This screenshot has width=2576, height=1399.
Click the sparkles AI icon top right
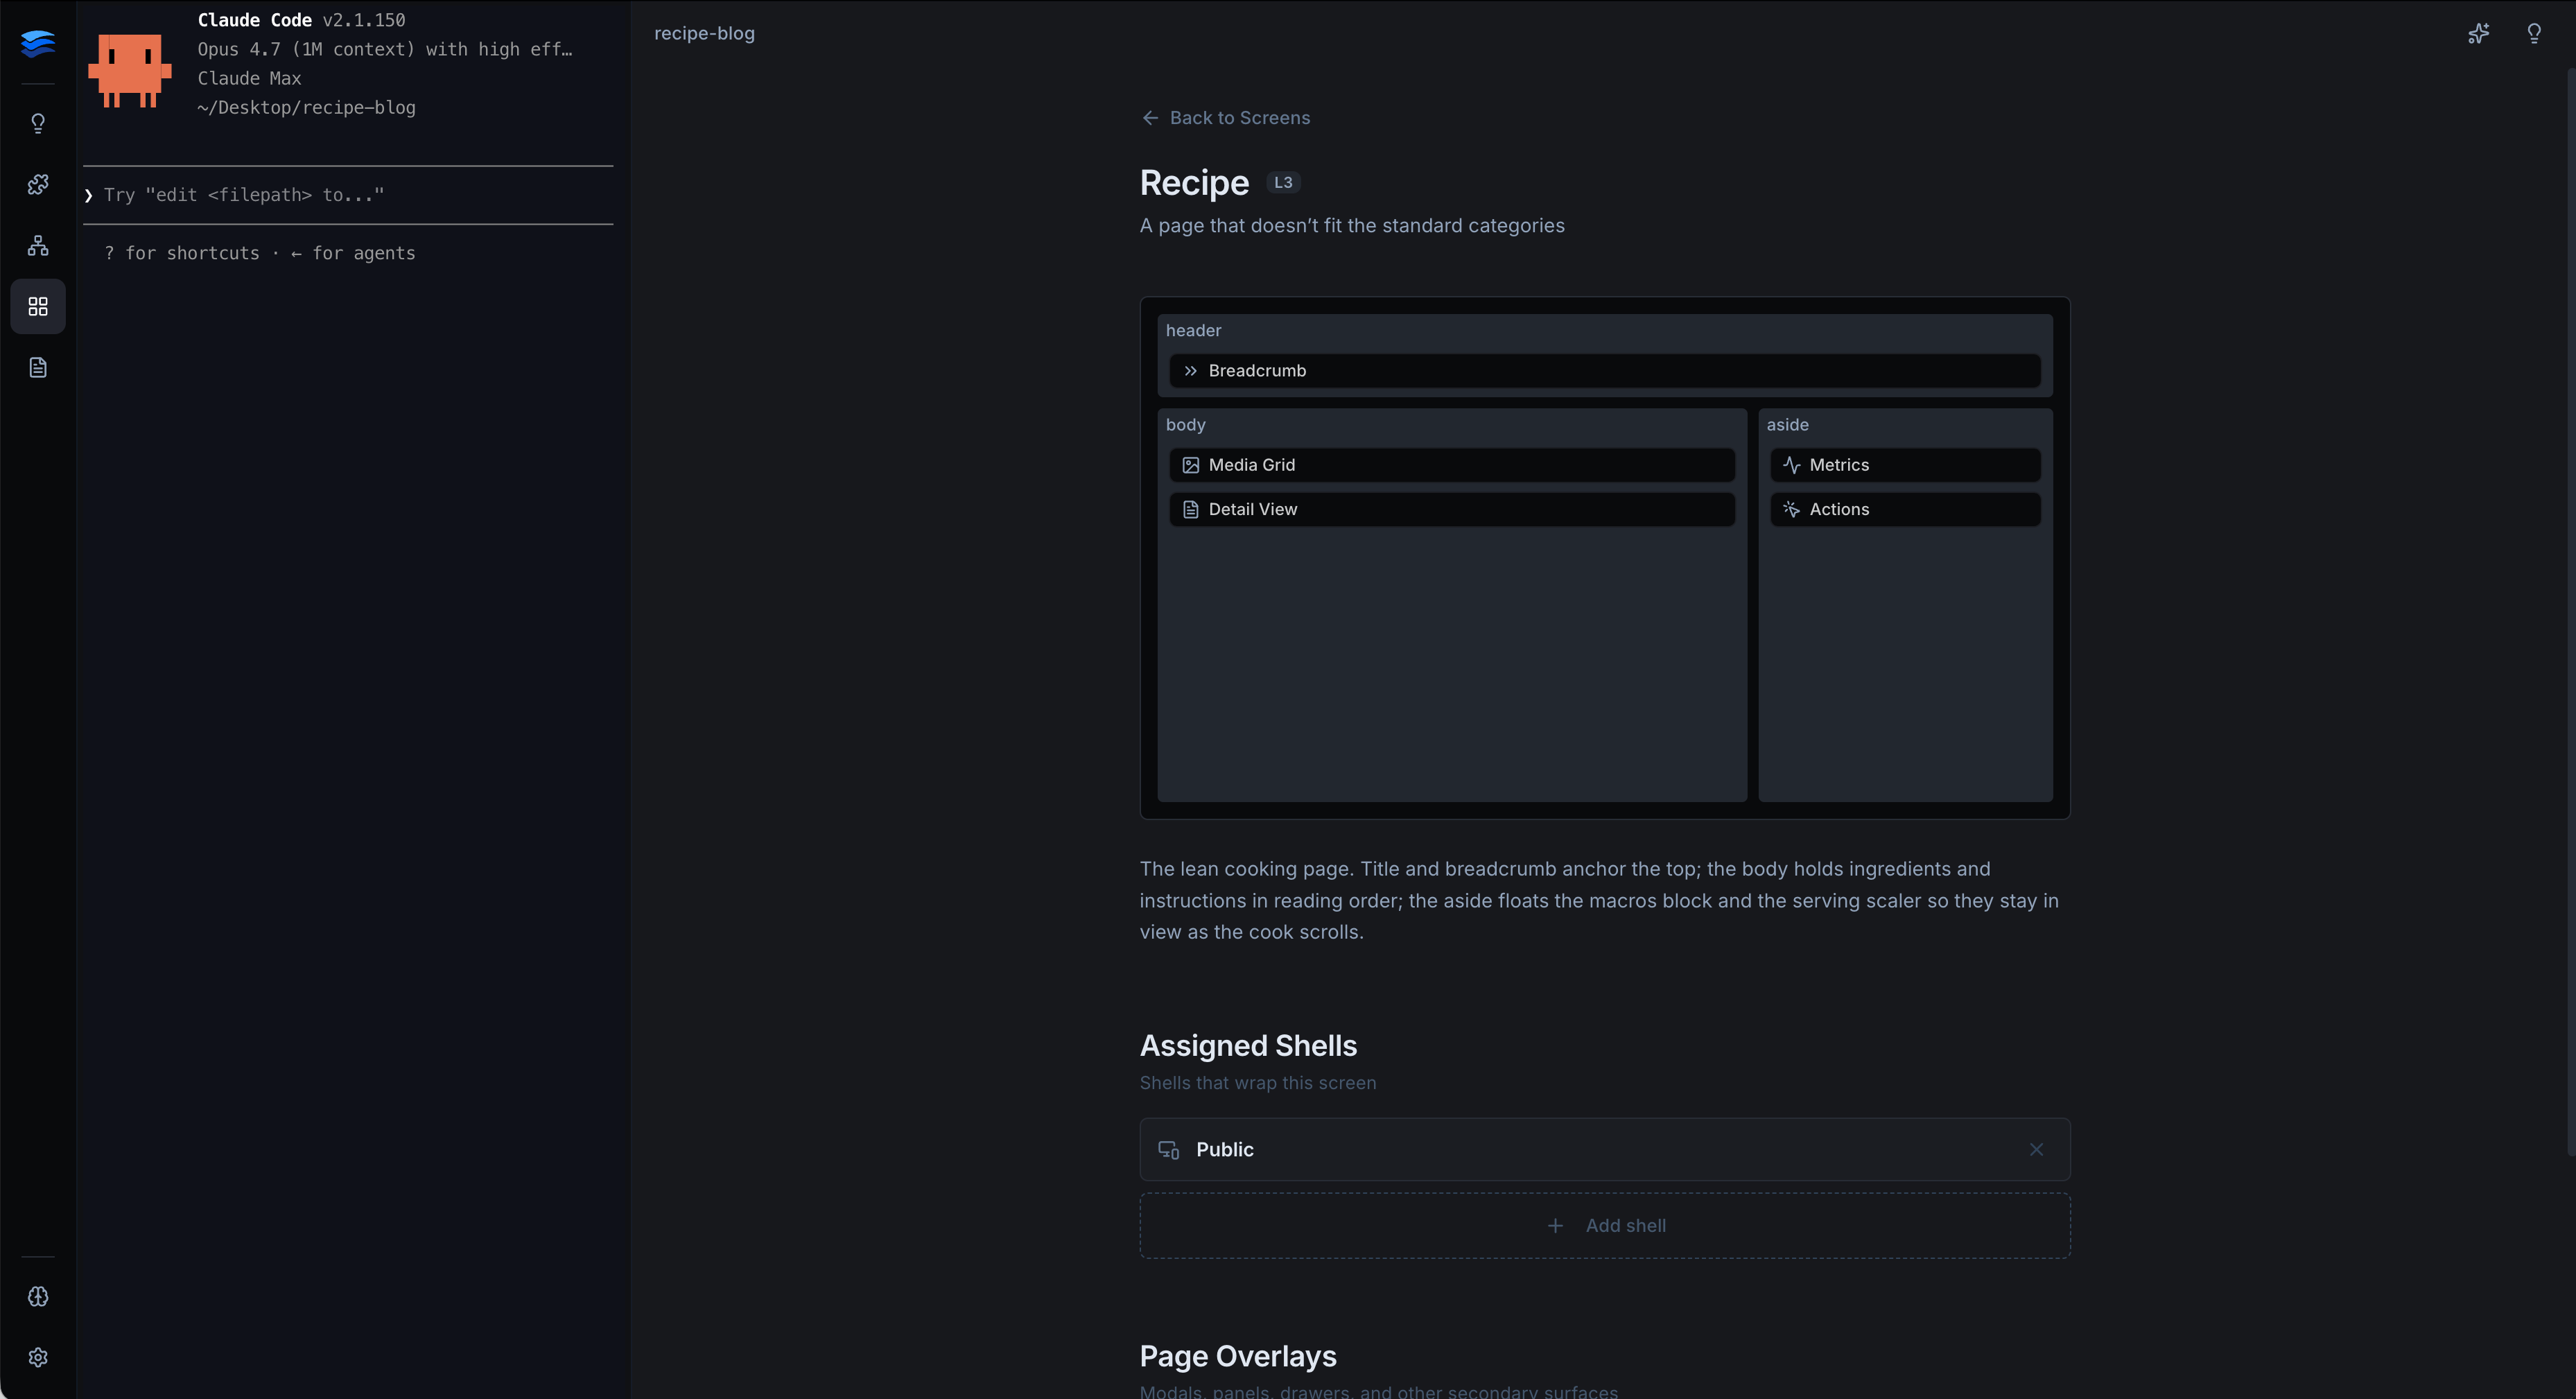2478,34
